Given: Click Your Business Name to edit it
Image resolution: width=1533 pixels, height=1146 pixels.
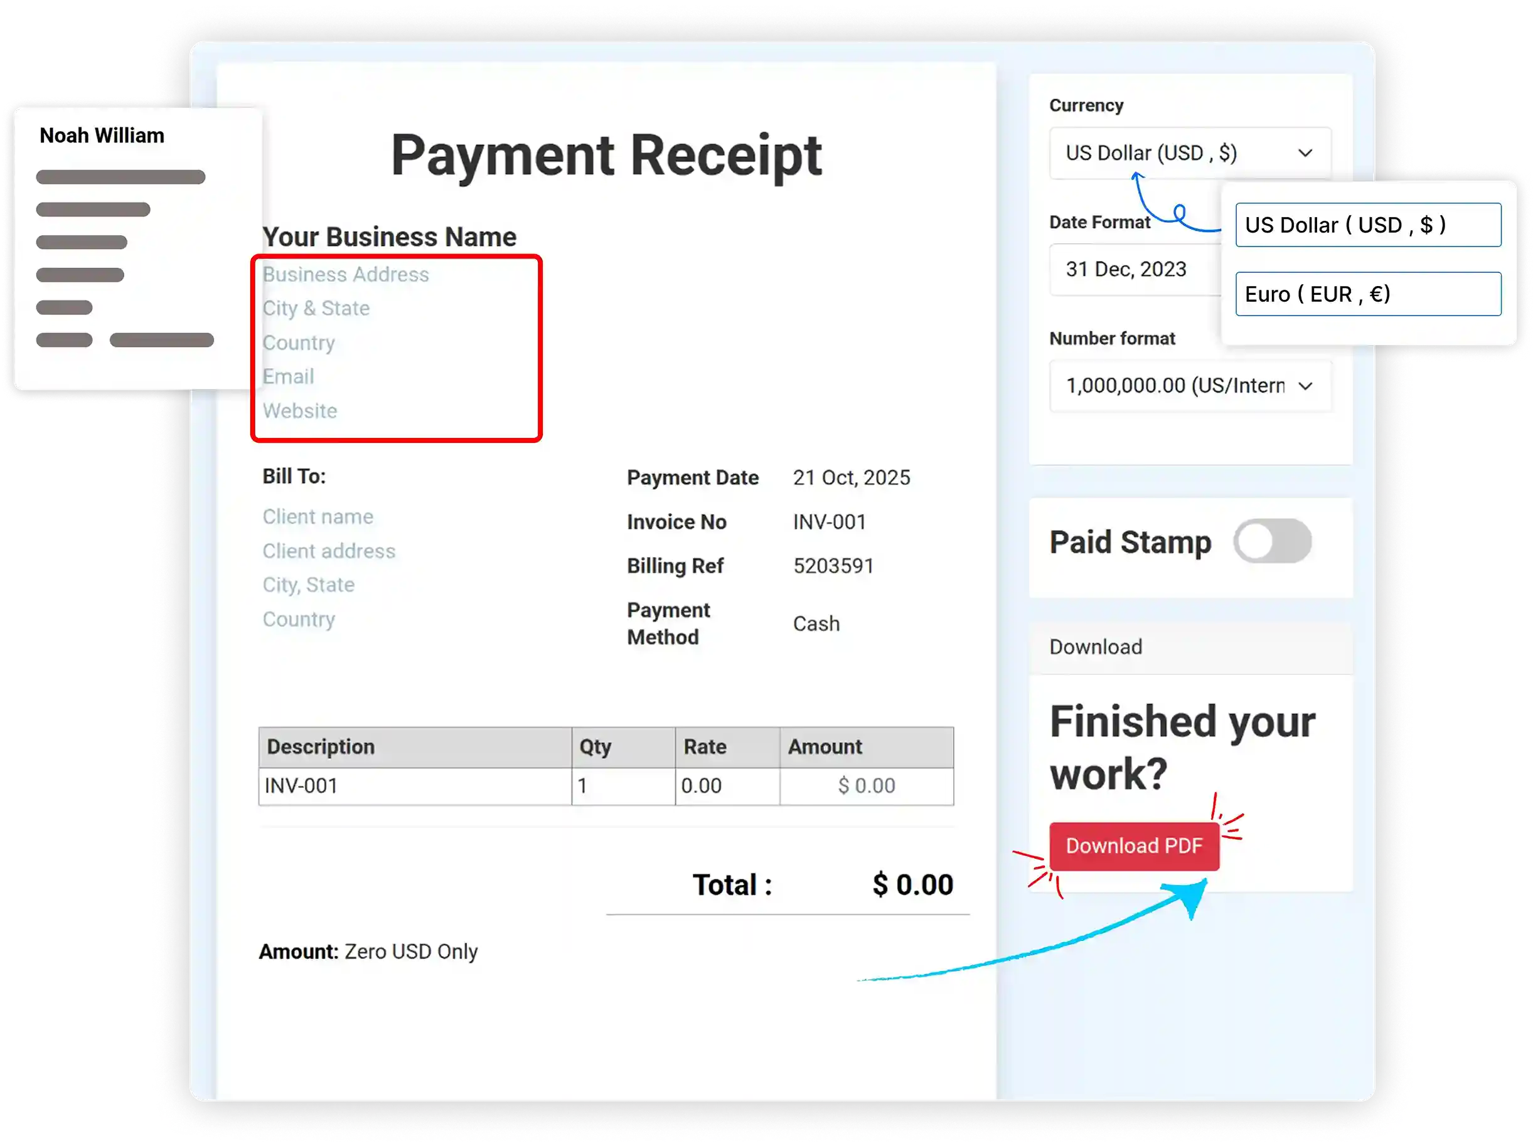Looking at the screenshot, I should click(388, 236).
